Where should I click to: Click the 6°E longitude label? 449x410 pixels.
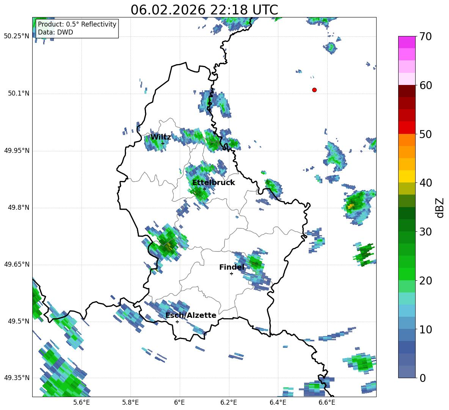point(179,402)
